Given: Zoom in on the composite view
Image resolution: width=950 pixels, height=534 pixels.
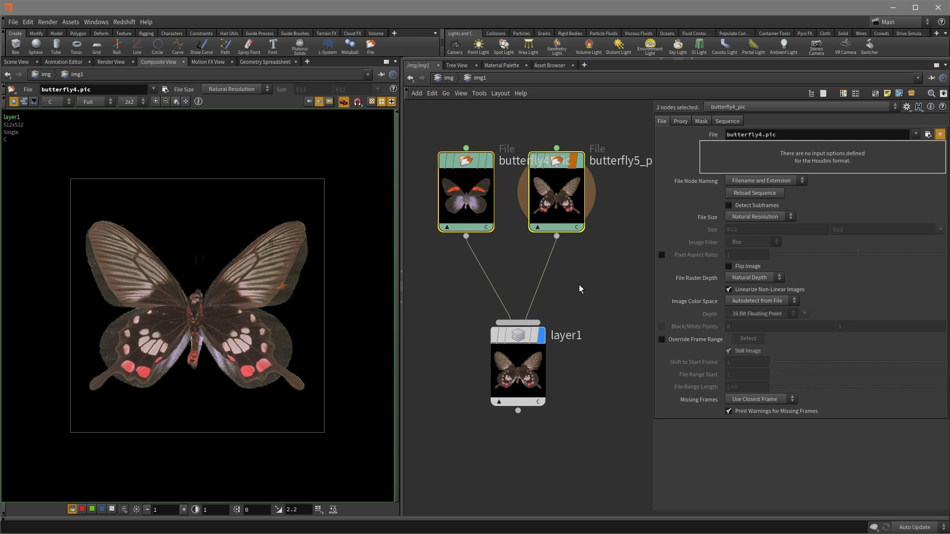Looking at the screenshot, I should tap(155, 101).
